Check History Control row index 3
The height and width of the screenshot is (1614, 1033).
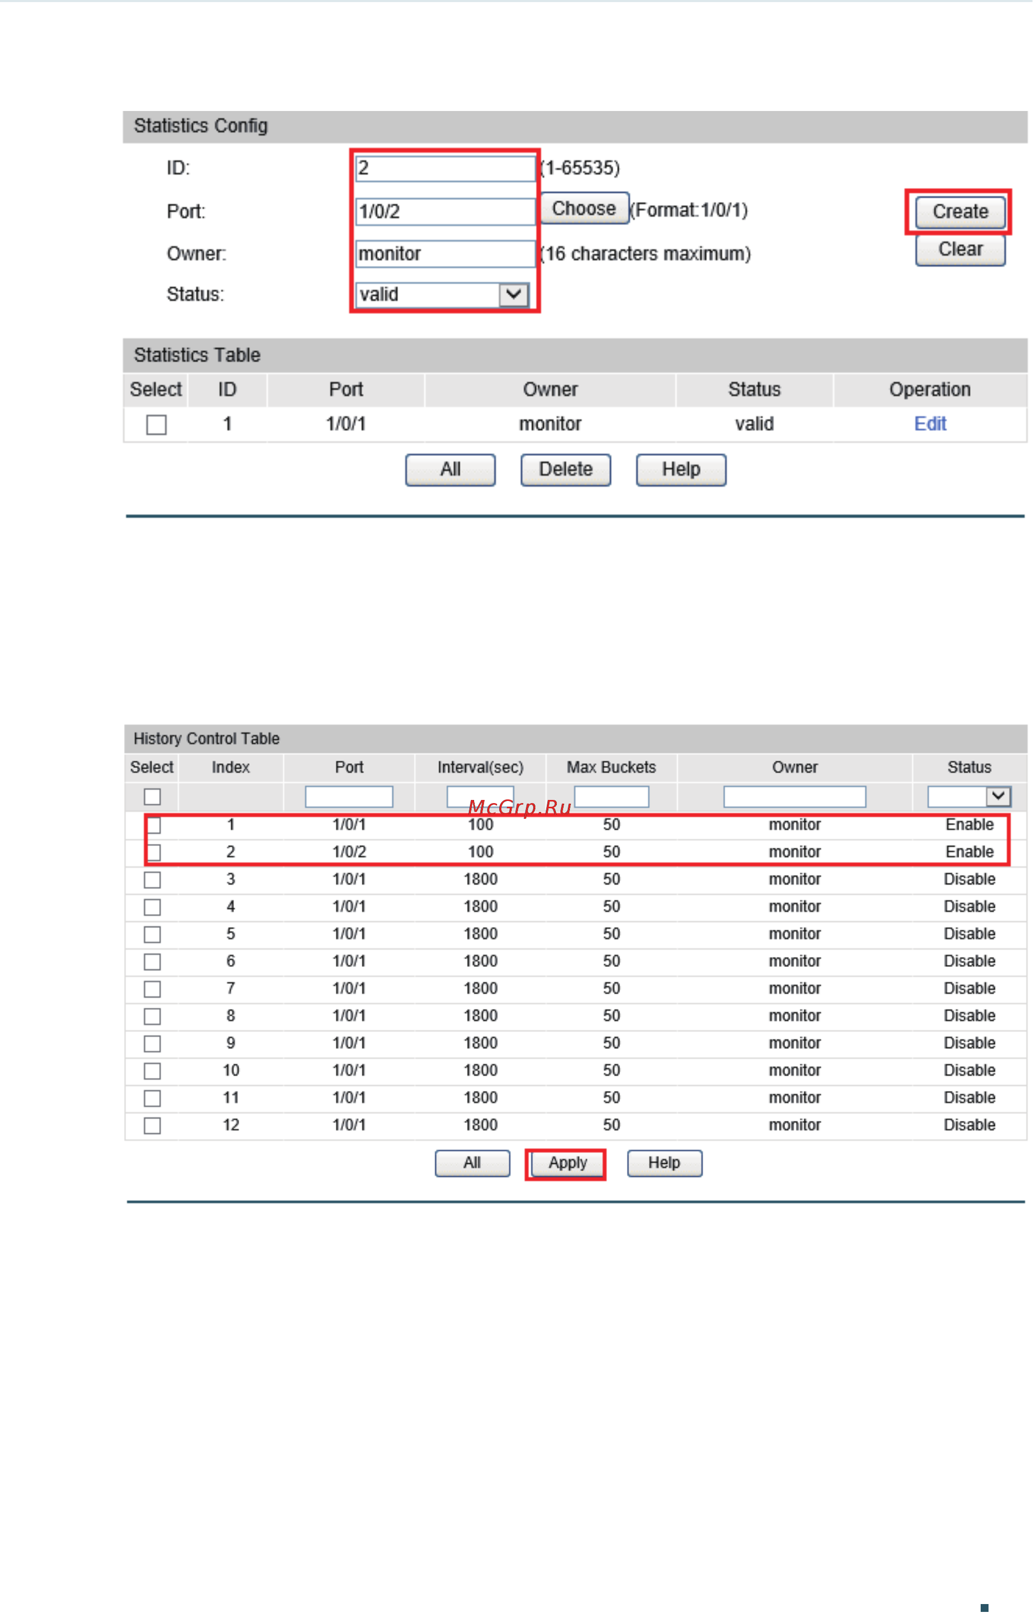[x=152, y=880]
